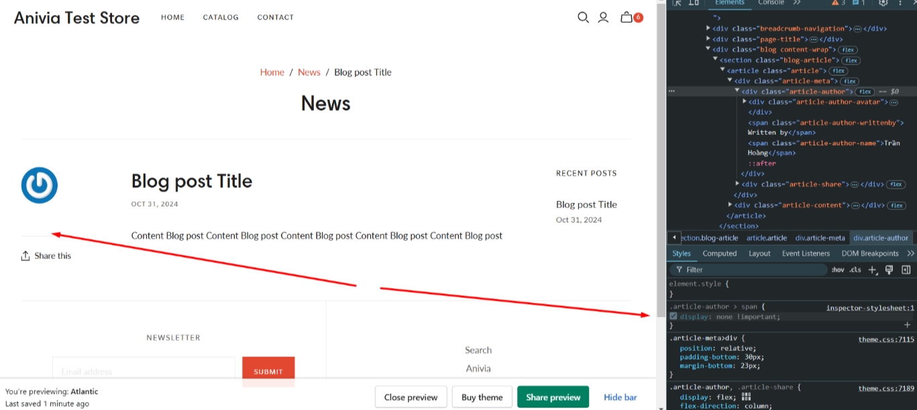The width and height of the screenshot is (917, 410).
Task: Expand the page-title div node
Action: pos(708,39)
